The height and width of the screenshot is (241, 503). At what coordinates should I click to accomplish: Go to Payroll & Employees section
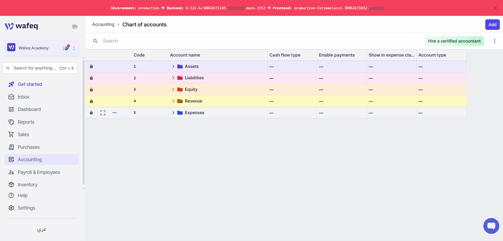coord(39,172)
